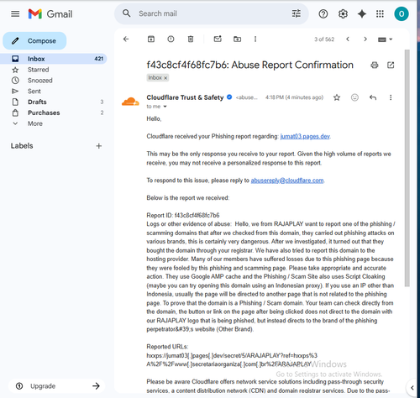The height and width of the screenshot is (398, 420).
Task: Open the Snoozed folder
Action: tap(53, 81)
